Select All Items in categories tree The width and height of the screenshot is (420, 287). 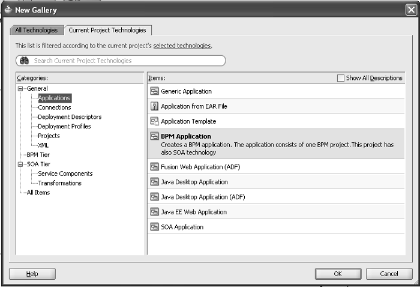pos(38,192)
